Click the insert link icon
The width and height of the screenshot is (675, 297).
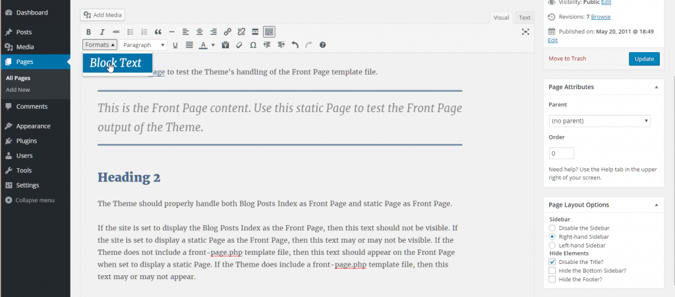click(x=227, y=32)
